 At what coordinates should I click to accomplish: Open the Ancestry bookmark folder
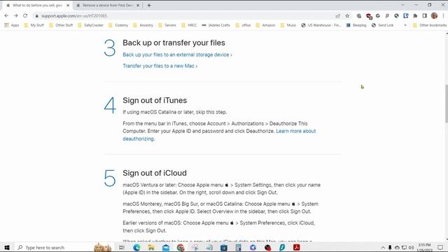click(143, 25)
